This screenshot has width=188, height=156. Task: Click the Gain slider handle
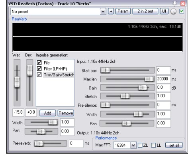point(143,88)
